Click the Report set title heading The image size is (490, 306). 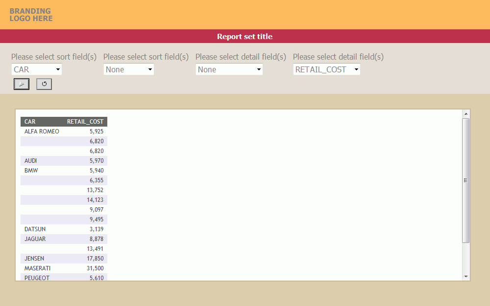pos(245,37)
